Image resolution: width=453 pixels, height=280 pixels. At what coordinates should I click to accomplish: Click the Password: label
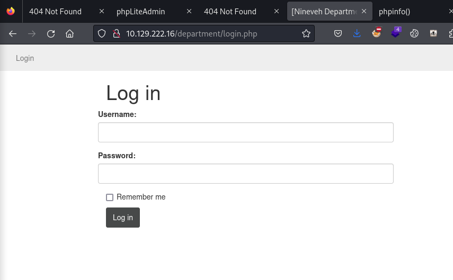click(x=117, y=156)
